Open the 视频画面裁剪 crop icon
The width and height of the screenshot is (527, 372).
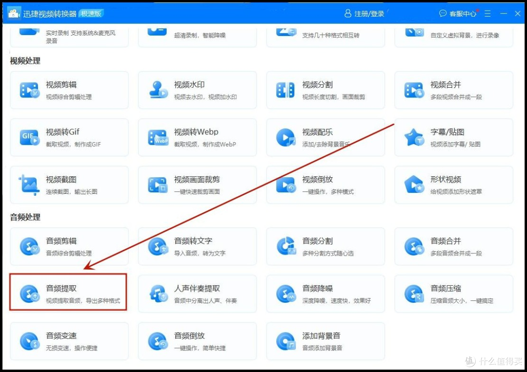(x=158, y=185)
